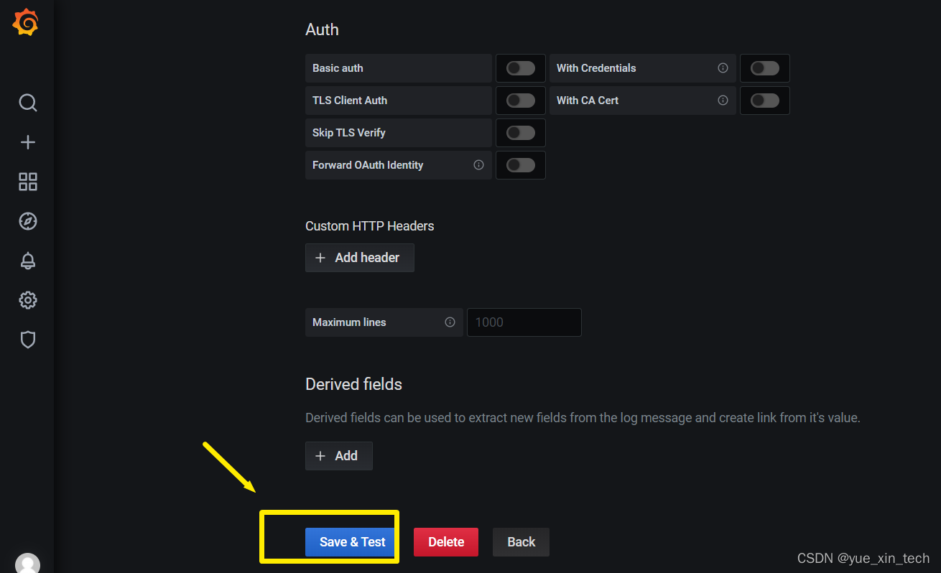941x573 pixels.
Task: Click the With CA Cert label
Action: click(x=588, y=101)
